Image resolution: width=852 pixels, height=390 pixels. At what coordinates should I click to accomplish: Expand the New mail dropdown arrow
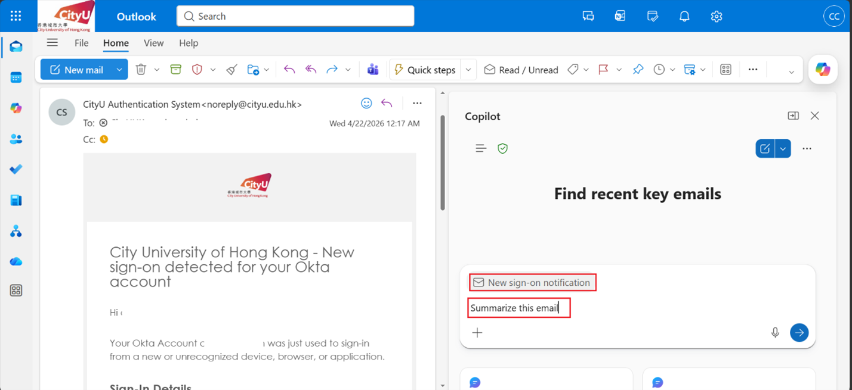click(119, 70)
